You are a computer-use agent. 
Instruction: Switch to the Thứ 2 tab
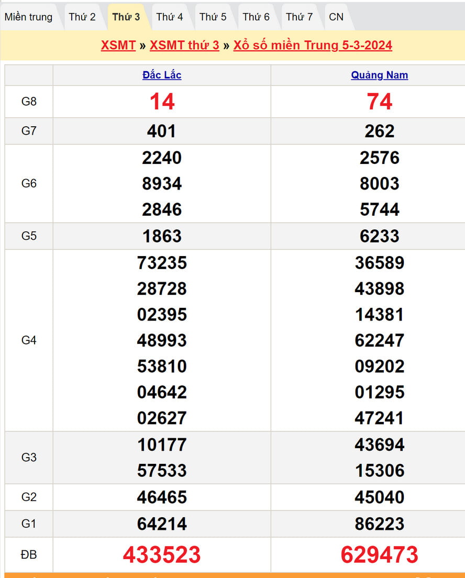[82, 17]
